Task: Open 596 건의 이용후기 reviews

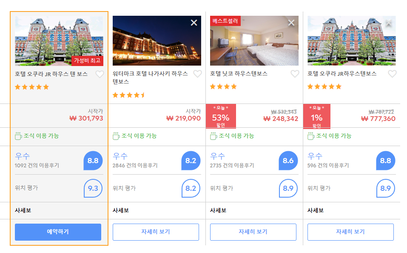Action: point(328,165)
